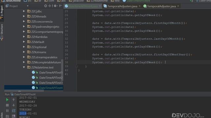Image resolution: width=211 pixels, height=118 pixels.
Task: Expand the ZZKstreams folder
Action: pyautogui.click(x=24, y=52)
